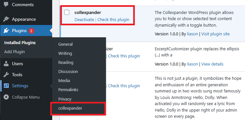Click Check this plugin under collexpander
Viewport: 245px width, 120px height.
(x=113, y=20)
